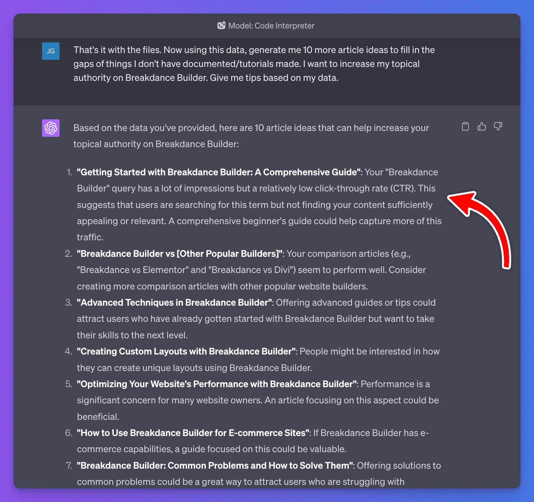Click the text 'their skills to the next level.'

tap(132, 335)
